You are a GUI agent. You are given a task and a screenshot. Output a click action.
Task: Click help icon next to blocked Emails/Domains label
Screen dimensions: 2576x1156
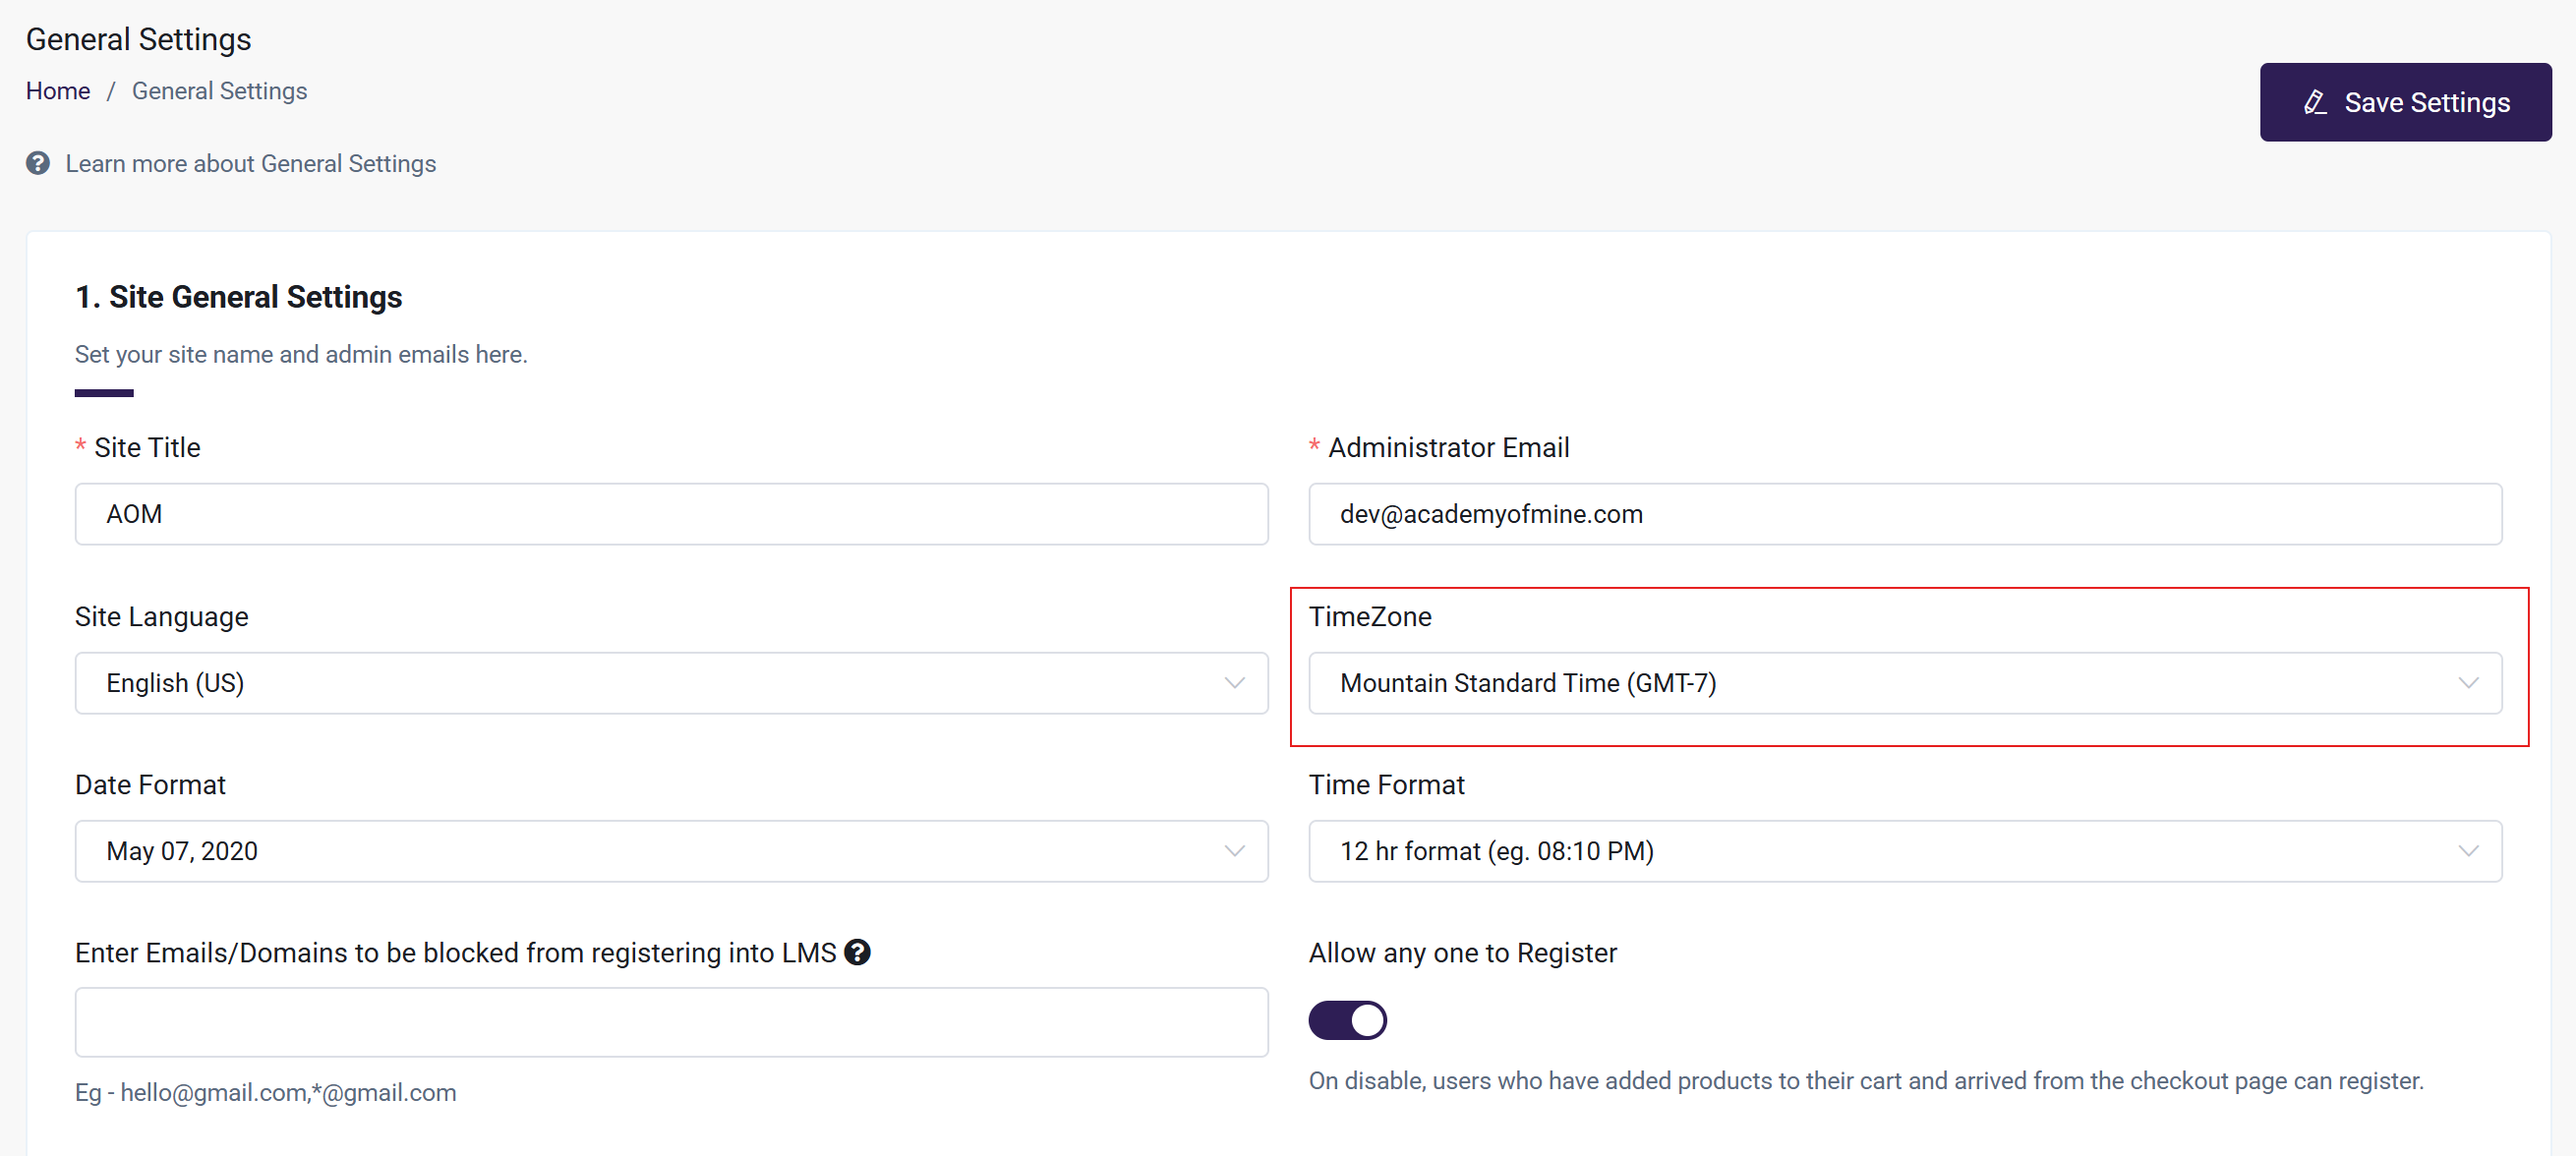[x=857, y=952]
